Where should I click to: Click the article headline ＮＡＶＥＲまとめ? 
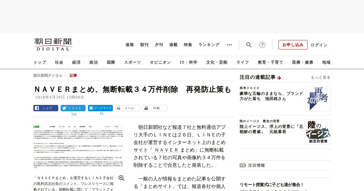pyautogui.click(x=133, y=89)
